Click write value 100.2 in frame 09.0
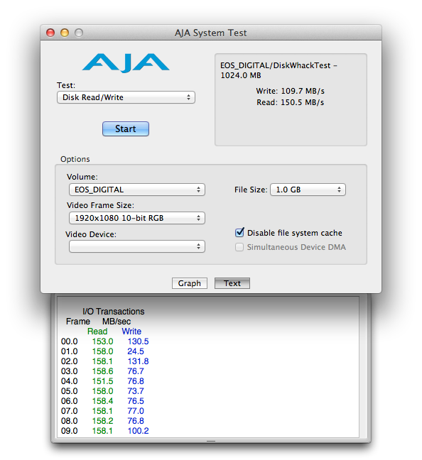 click(x=138, y=431)
